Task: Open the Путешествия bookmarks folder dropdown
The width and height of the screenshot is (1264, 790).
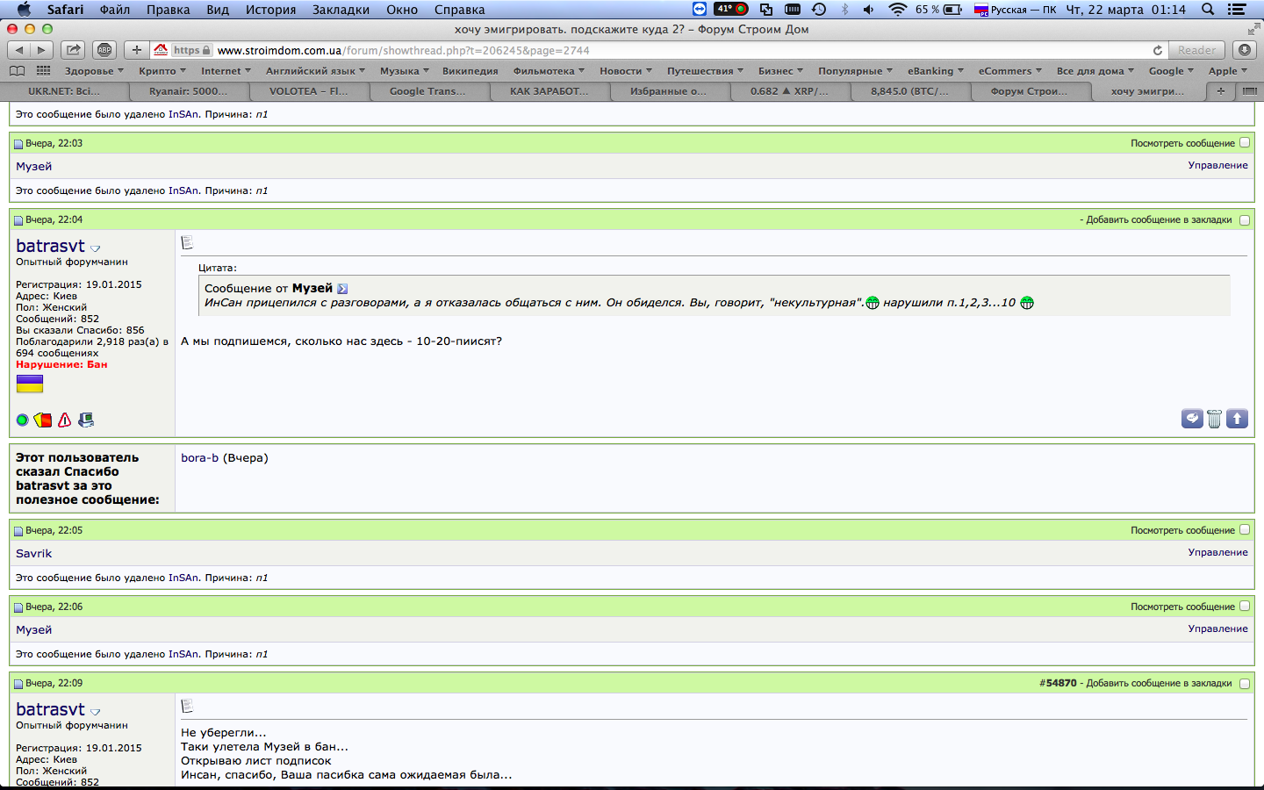Action: coord(705,71)
